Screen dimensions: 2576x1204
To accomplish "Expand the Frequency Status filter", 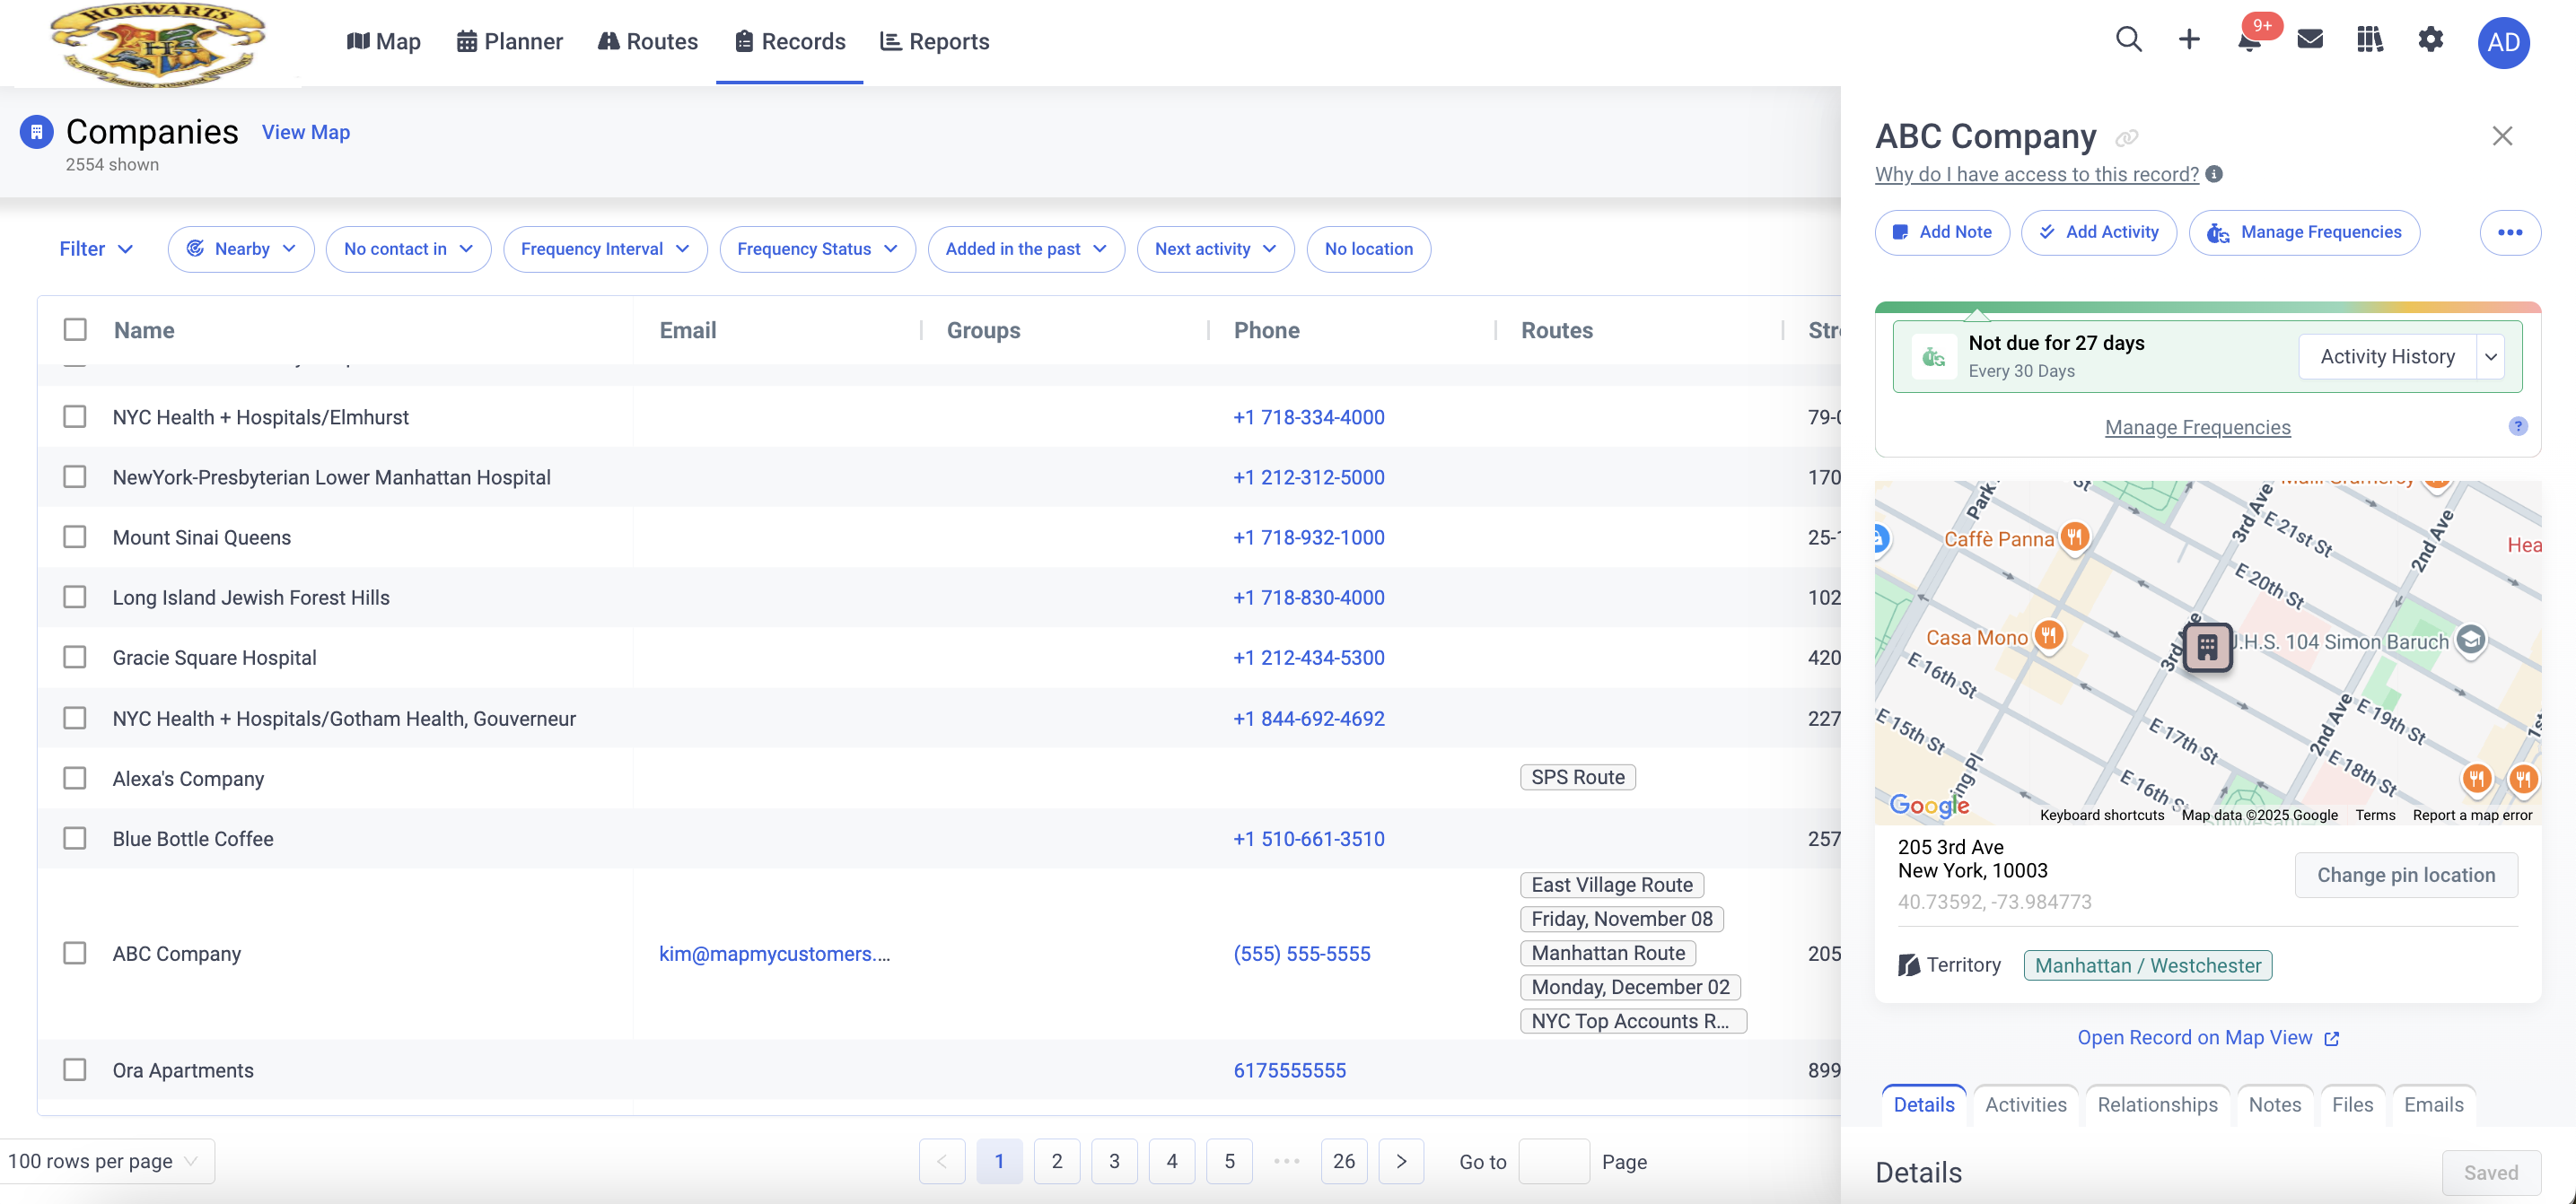I will click(817, 249).
